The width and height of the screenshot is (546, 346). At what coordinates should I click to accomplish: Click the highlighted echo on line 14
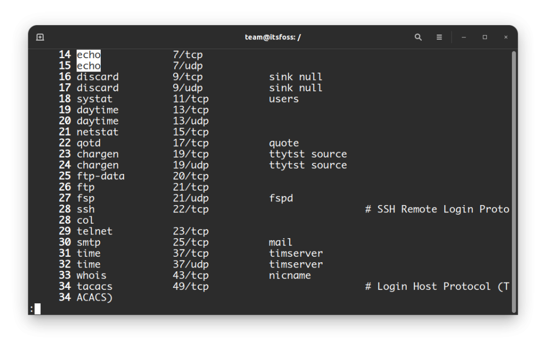coord(89,55)
